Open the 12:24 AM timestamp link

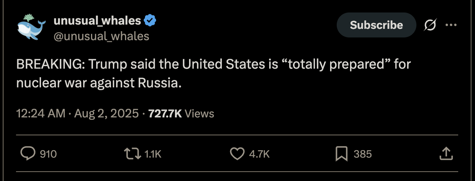41,114
